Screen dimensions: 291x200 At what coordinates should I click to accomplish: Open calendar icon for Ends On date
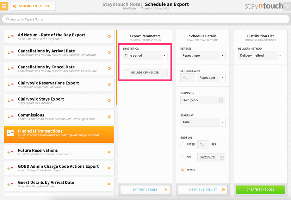pyautogui.click(x=222, y=158)
